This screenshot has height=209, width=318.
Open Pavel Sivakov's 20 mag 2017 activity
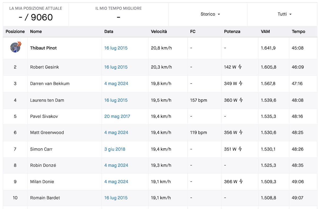(117, 116)
